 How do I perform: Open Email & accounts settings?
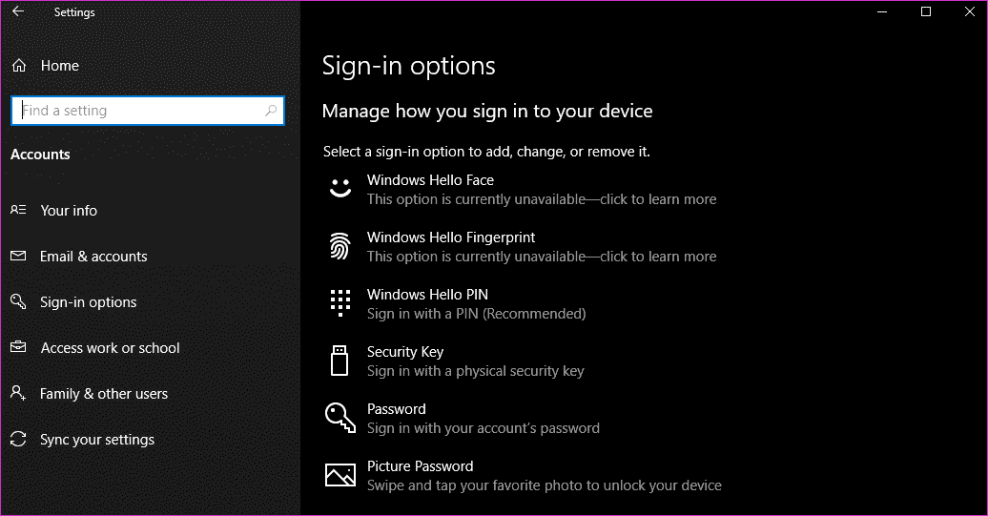pyautogui.click(x=93, y=257)
